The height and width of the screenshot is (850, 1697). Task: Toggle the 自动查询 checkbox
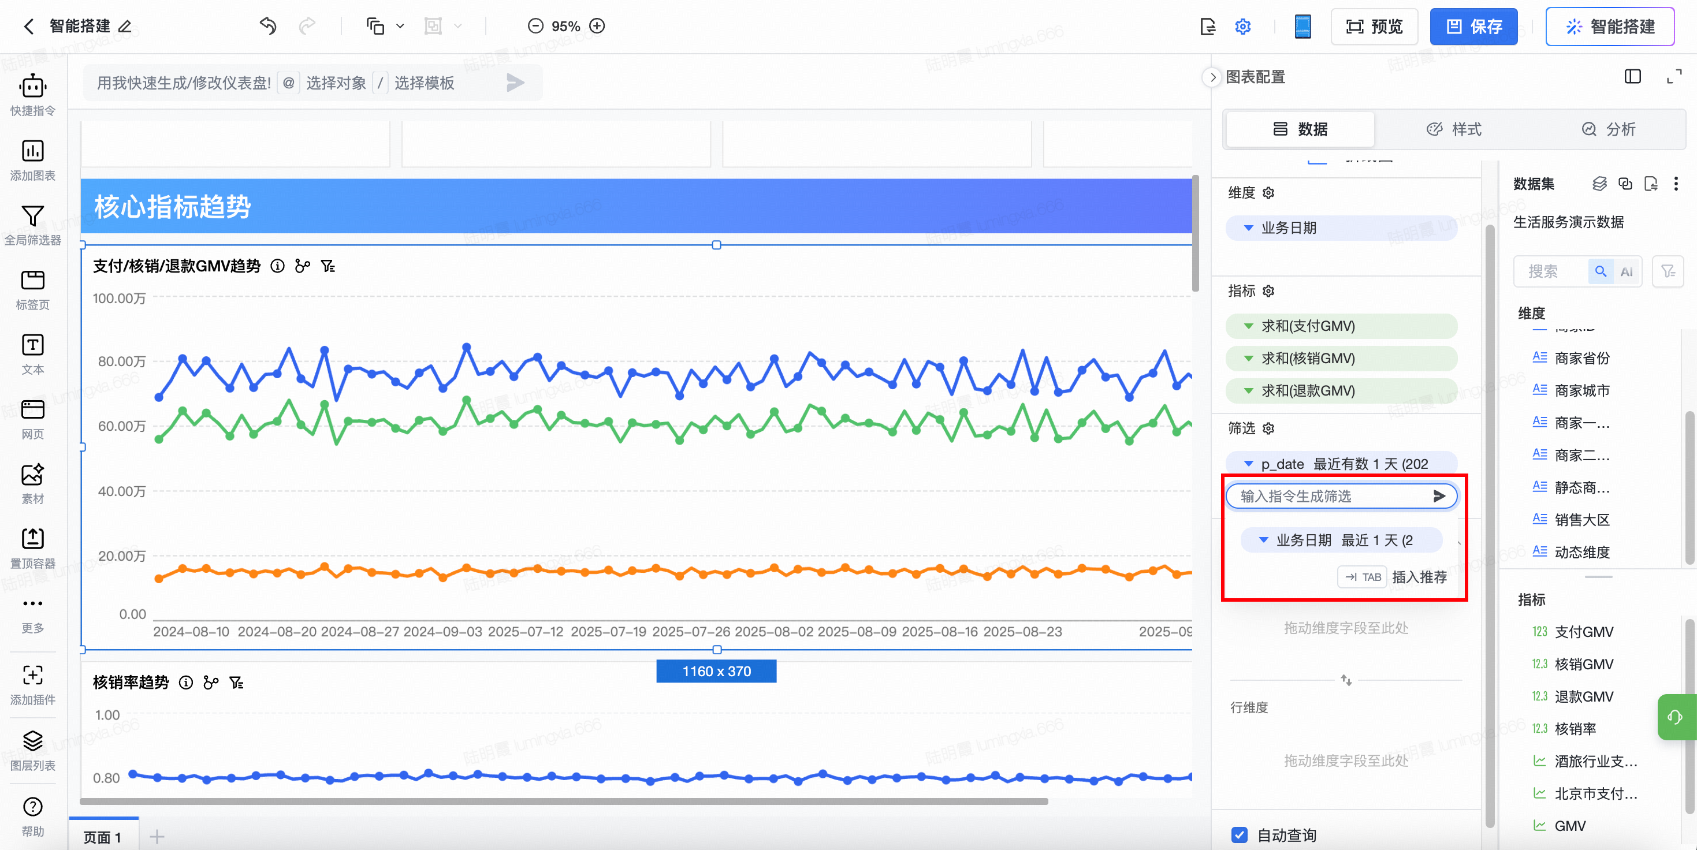1239,835
